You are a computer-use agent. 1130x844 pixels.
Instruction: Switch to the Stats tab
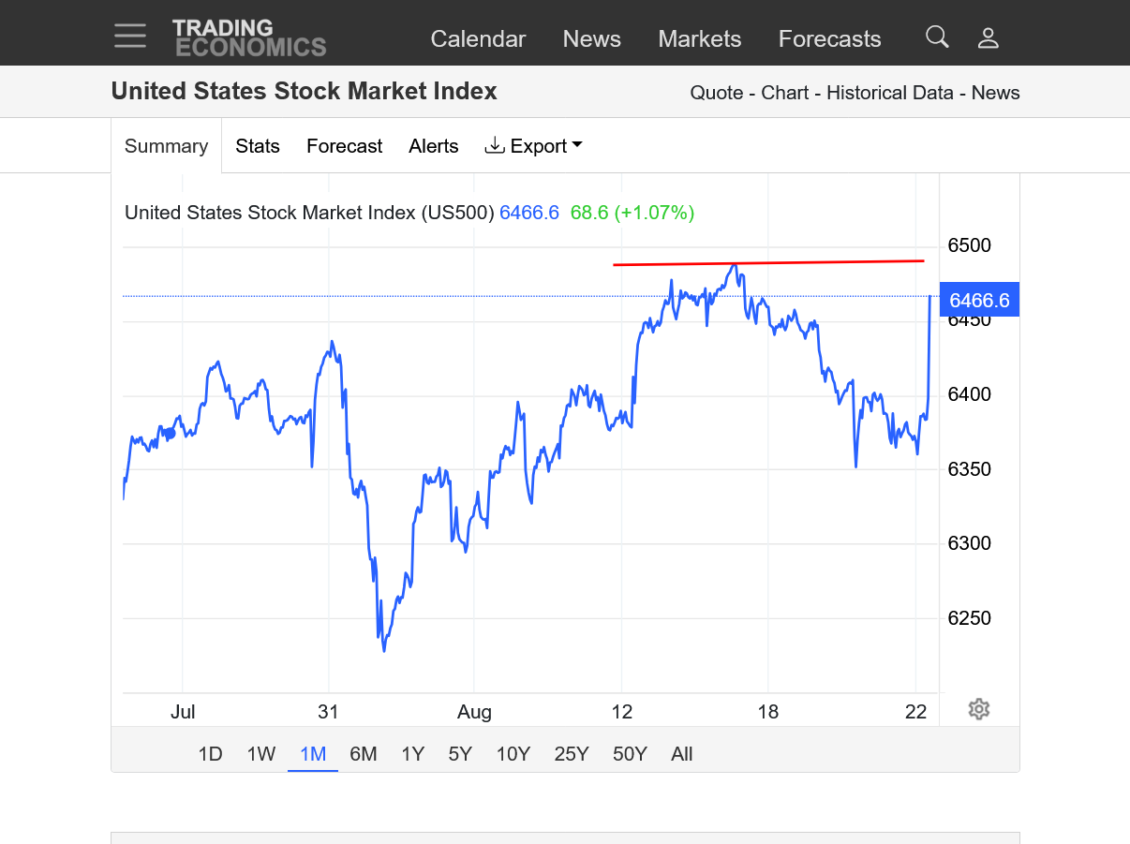click(x=258, y=146)
